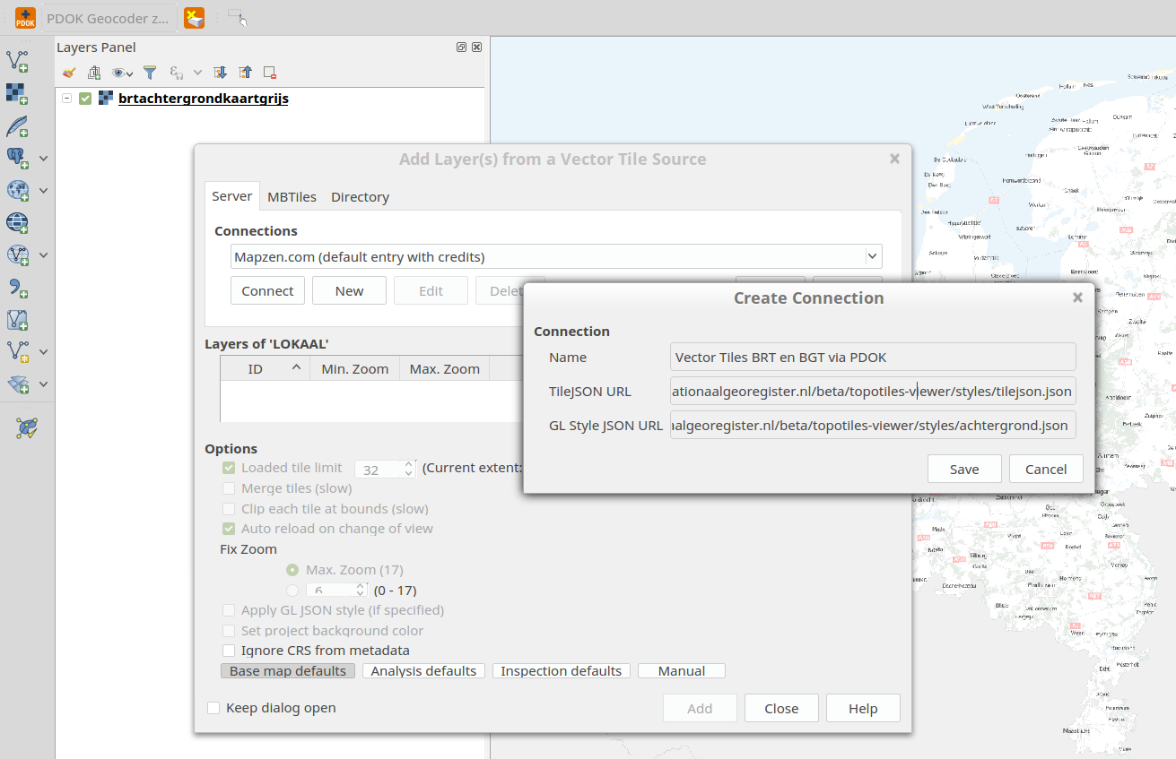This screenshot has height=759, width=1176.
Task: Toggle Merge tiles (slow) checkbox
Action: point(229,488)
